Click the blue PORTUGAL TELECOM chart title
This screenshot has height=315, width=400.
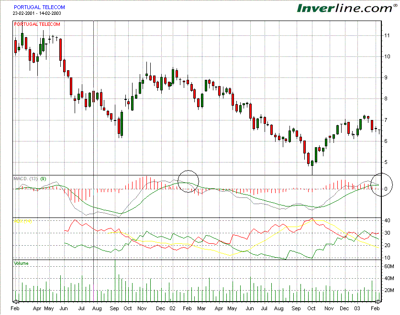click(x=39, y=7)
